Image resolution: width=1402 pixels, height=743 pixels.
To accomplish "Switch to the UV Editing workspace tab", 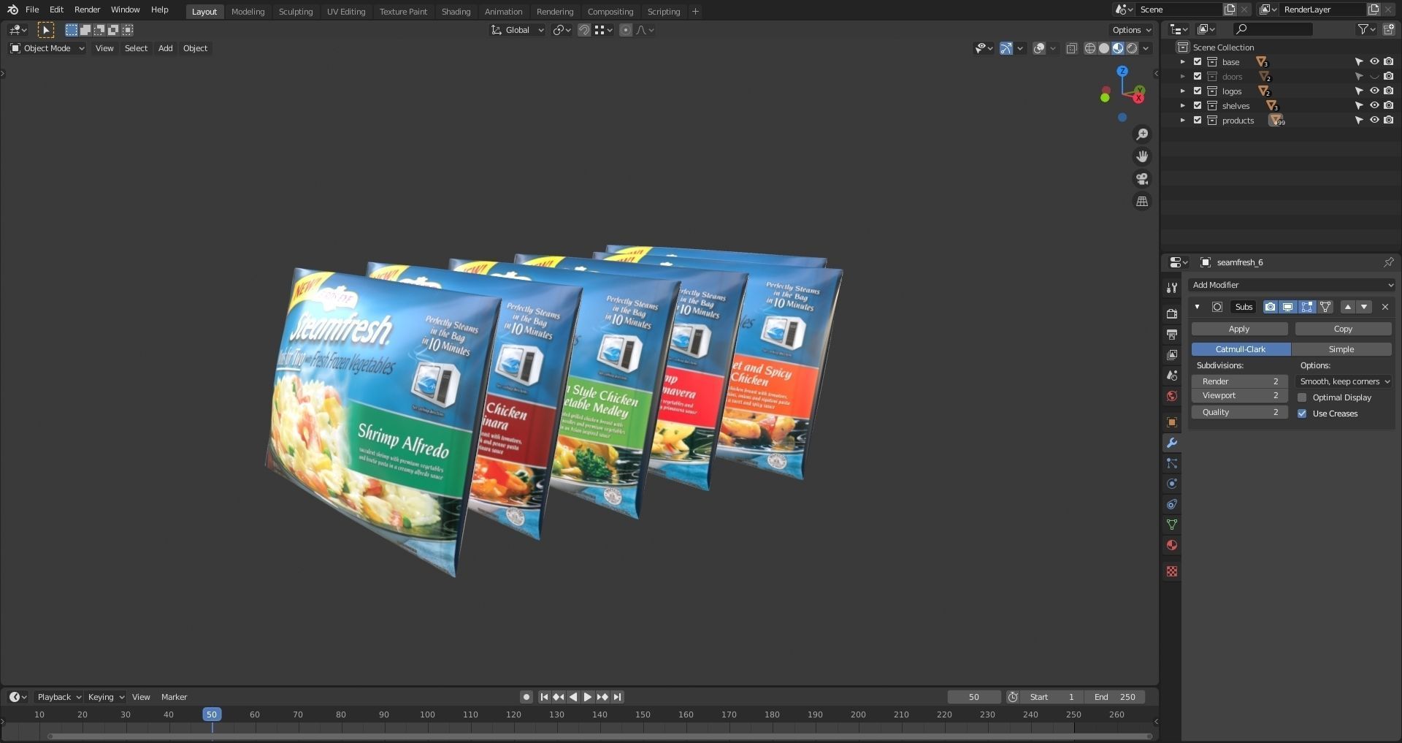I will [x=346, y=12].
